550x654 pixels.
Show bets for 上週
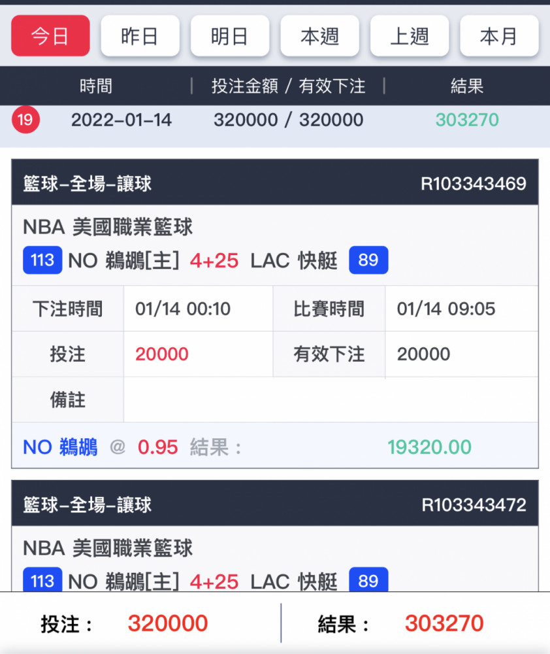click(410, 36)
